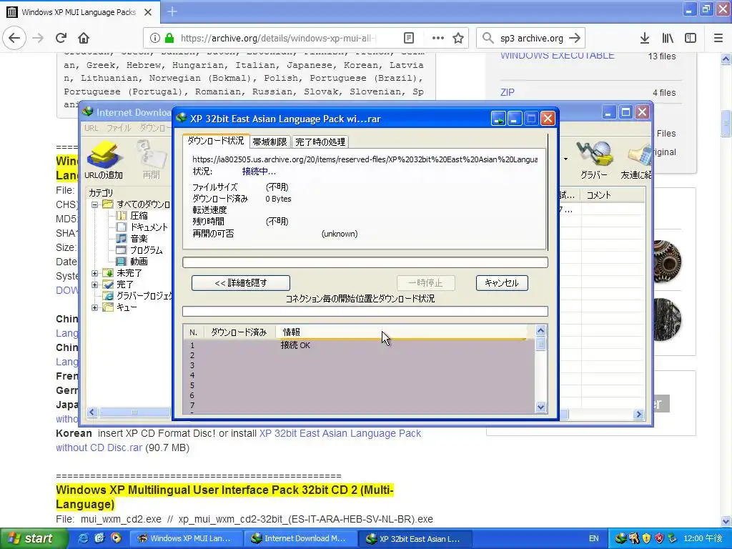The height and width of the screenshot is (549, 732).
Task: Click the search go arrow
Action: 575,38
